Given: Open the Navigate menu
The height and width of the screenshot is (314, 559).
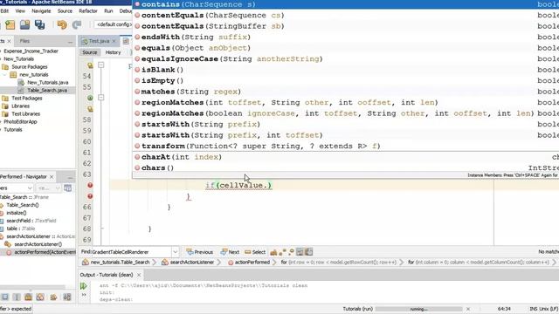Looking at the screenshot, I should click(41, 11).
